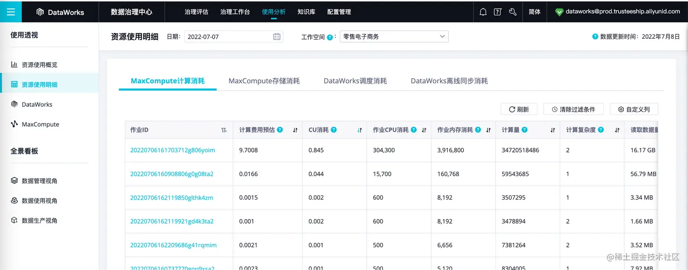Open job 20220706161703712g806yoim
688x270 pixels.
[172, 150]
